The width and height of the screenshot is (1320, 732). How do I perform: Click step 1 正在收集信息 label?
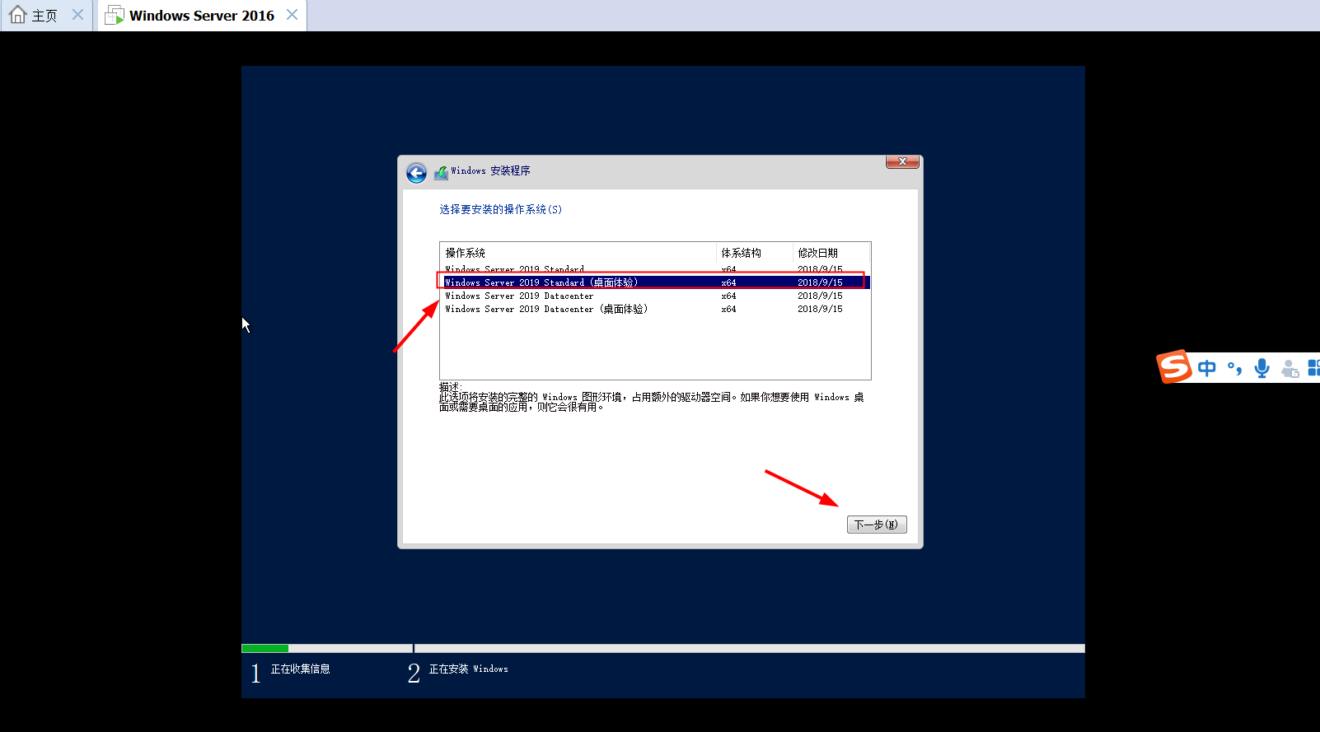(300, 669)
